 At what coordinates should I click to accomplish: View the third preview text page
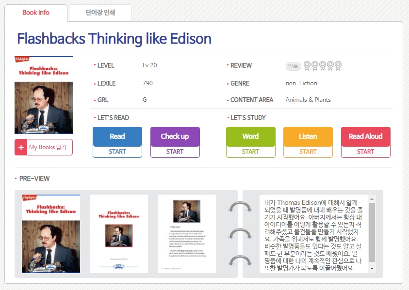pyautogui.click(x=187, y=234)
